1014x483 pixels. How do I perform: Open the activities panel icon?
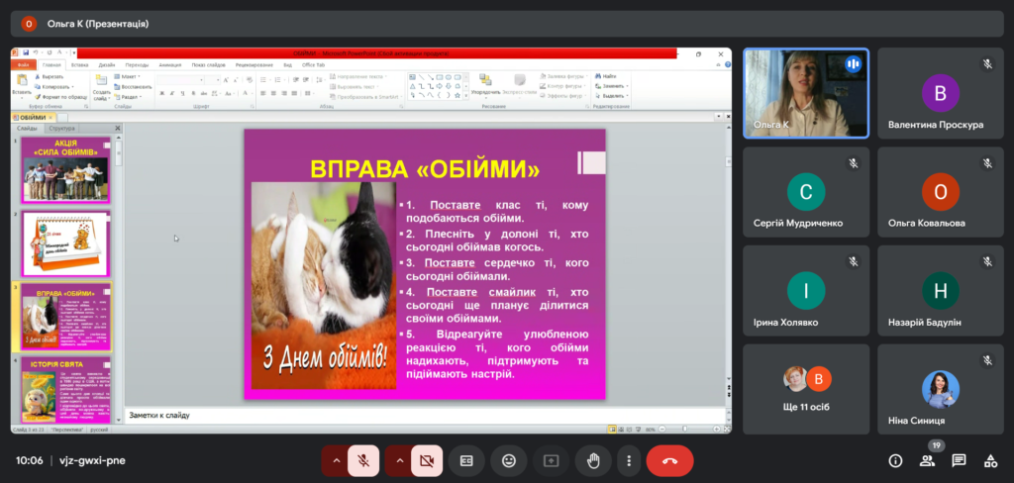[989, 460]
